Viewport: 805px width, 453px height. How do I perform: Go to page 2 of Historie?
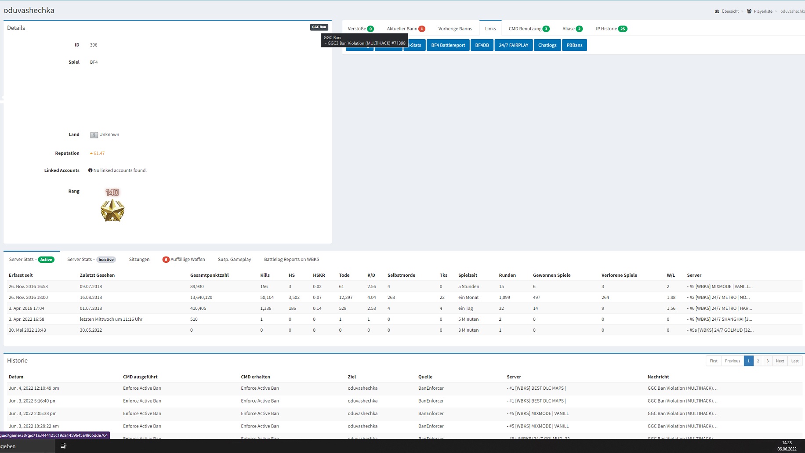(758, 361)
